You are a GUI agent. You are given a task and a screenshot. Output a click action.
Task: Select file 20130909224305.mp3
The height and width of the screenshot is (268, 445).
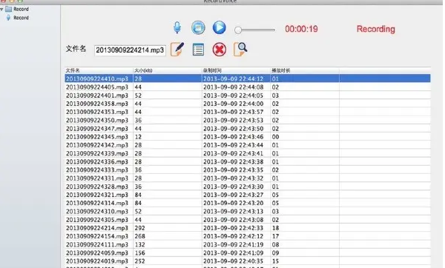tap(97, 220)
